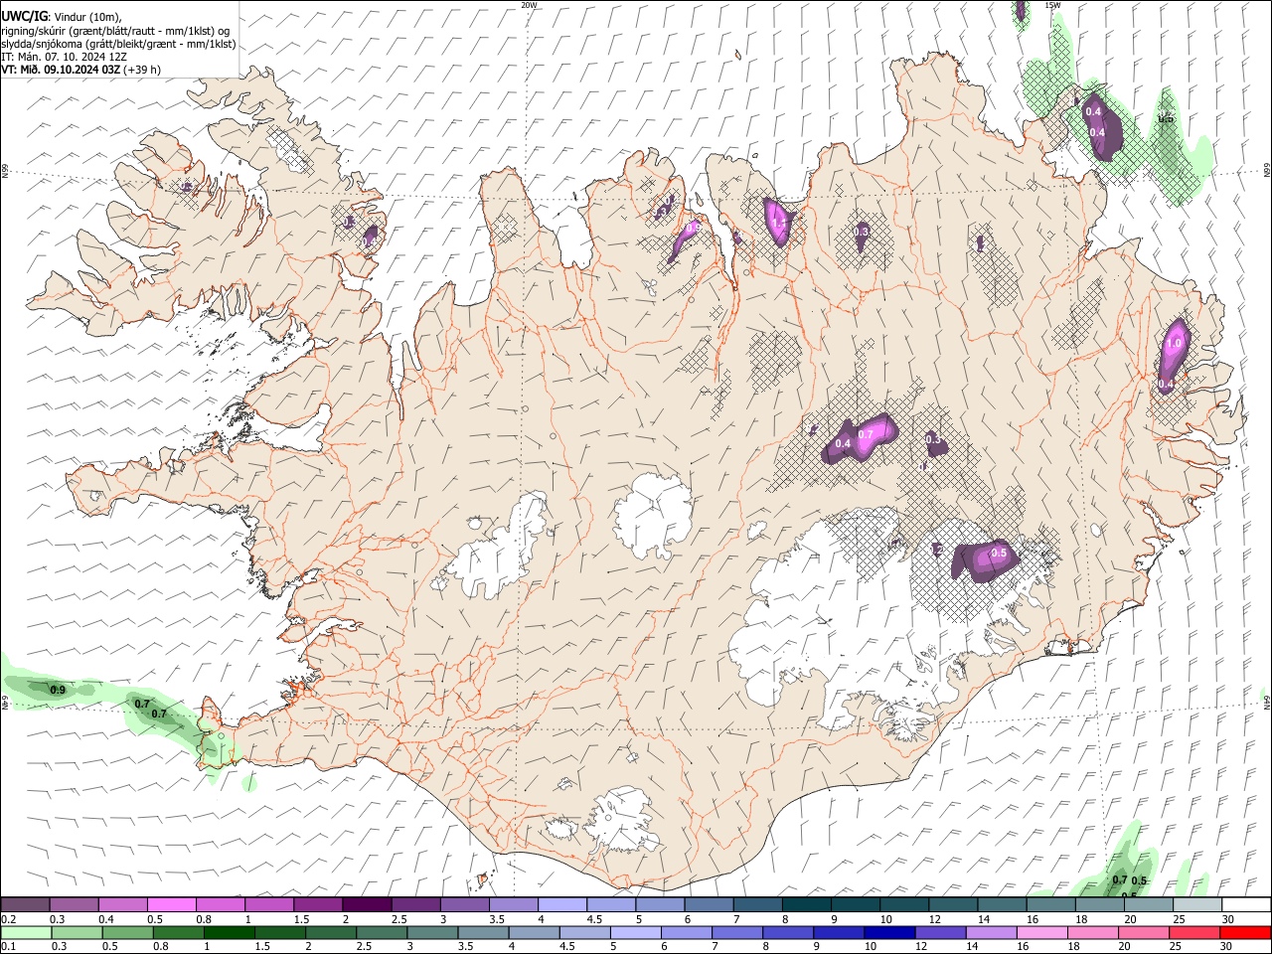Select the bright red swatch labeled 30 in lower legend
The image size is (1272, 954).
1245,932
